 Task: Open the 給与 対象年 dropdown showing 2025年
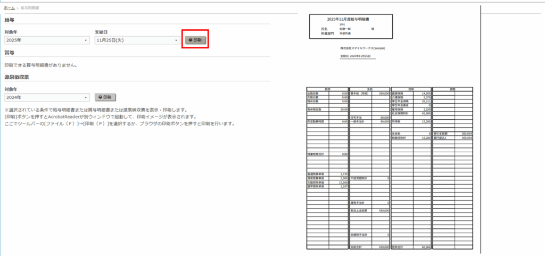click(x=47, y=40)
